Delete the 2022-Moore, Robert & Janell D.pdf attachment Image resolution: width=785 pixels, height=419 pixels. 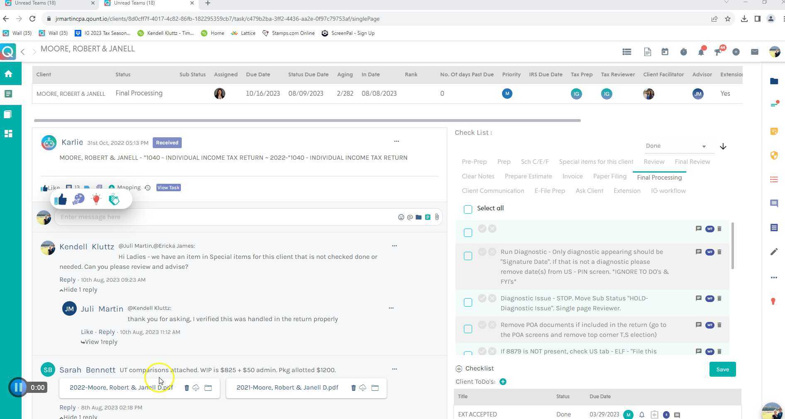[x=186, y=388]
